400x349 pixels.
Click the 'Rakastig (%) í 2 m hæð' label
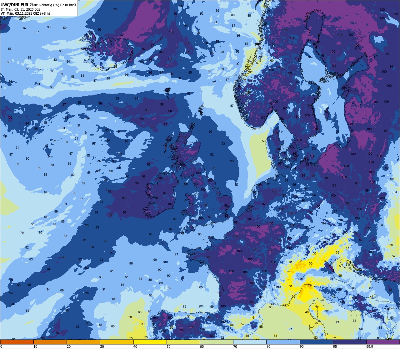(x=57, y=5)
